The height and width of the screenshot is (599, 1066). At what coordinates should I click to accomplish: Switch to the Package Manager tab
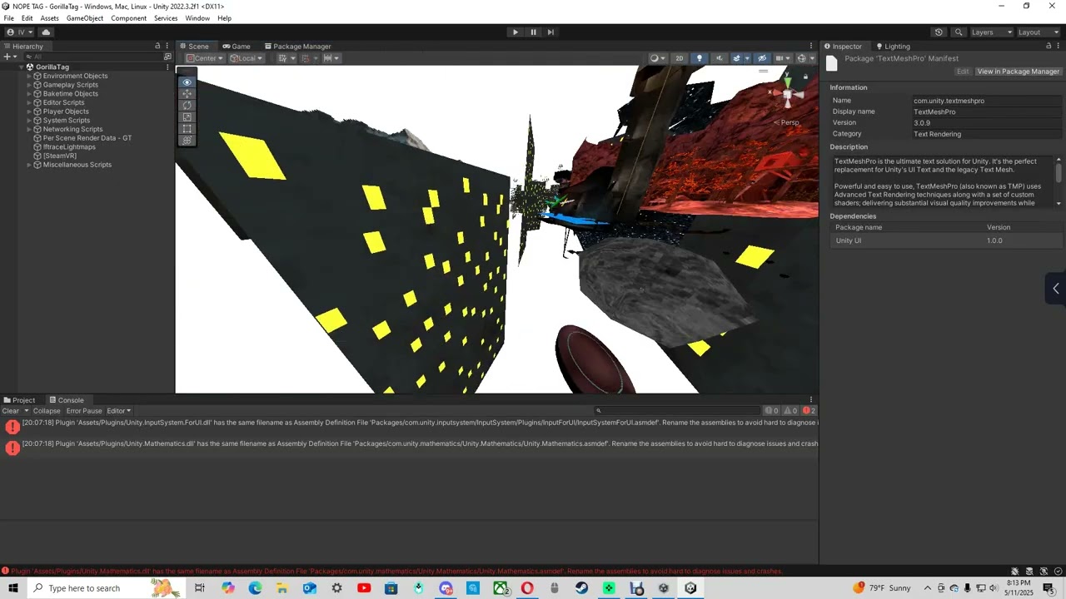(297, 47)
